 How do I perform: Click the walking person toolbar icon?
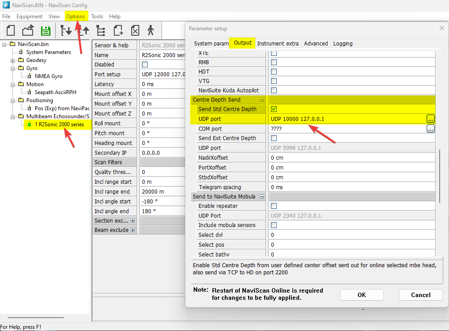[150, 30]
